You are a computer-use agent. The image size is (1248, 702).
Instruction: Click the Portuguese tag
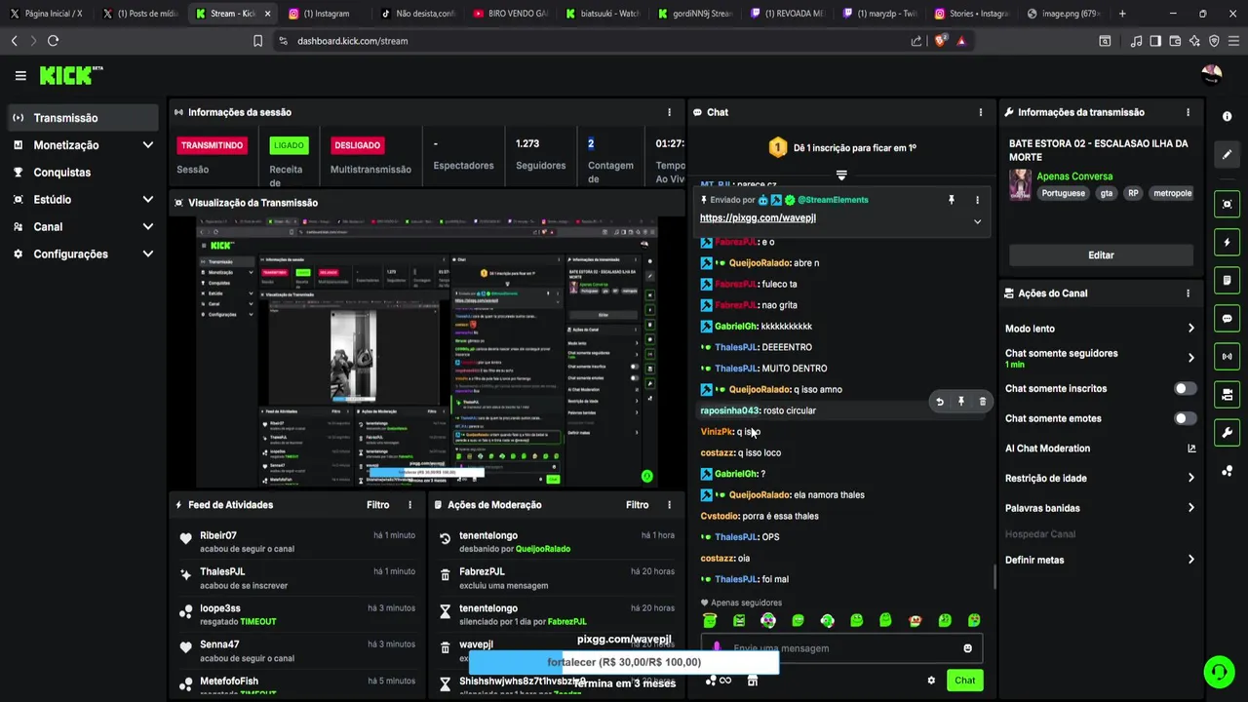1063,193
